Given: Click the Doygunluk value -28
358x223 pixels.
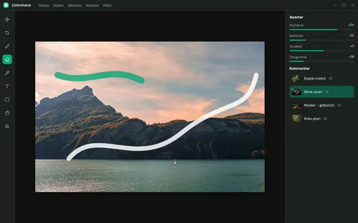Looking at the screenshot, I should (351, 57).
